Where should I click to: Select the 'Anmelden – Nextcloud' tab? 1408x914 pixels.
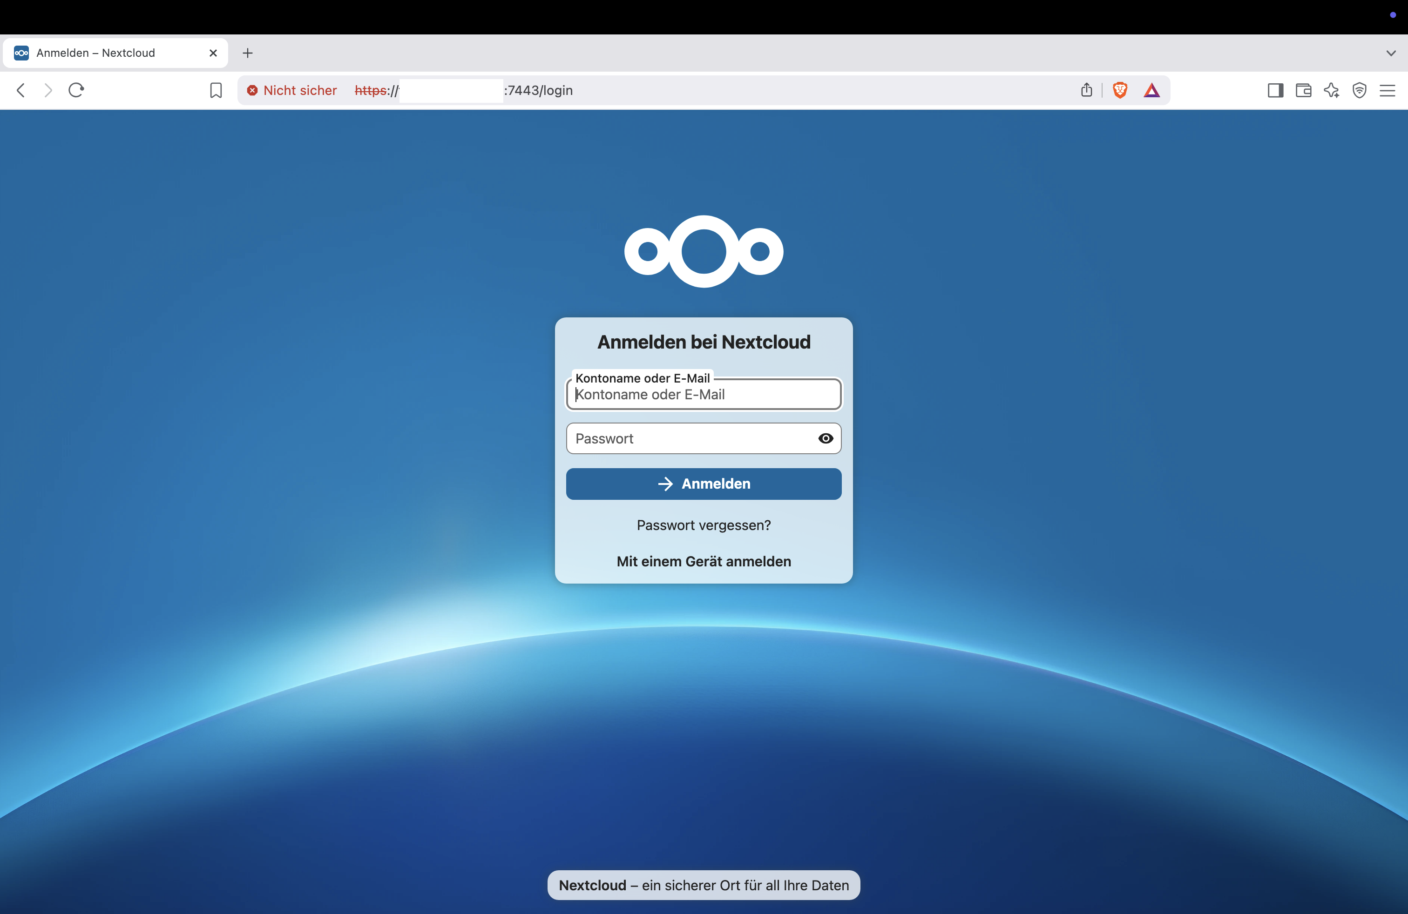[115, 53]
